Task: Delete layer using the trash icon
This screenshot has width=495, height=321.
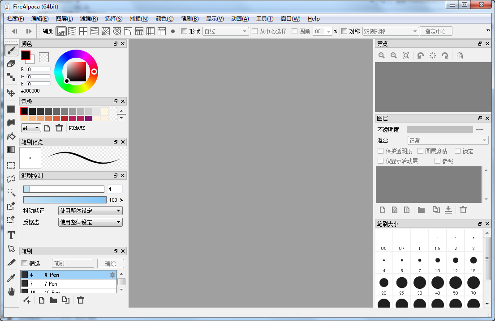Action: 463,210
